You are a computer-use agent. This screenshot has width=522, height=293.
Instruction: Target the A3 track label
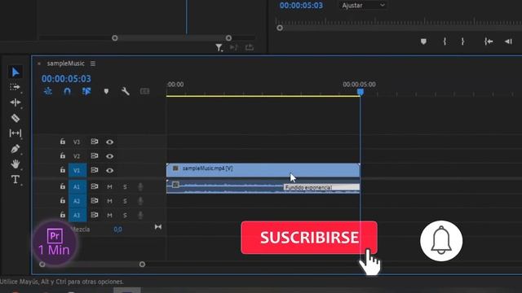pyautogui.click(x=77, y=215)
